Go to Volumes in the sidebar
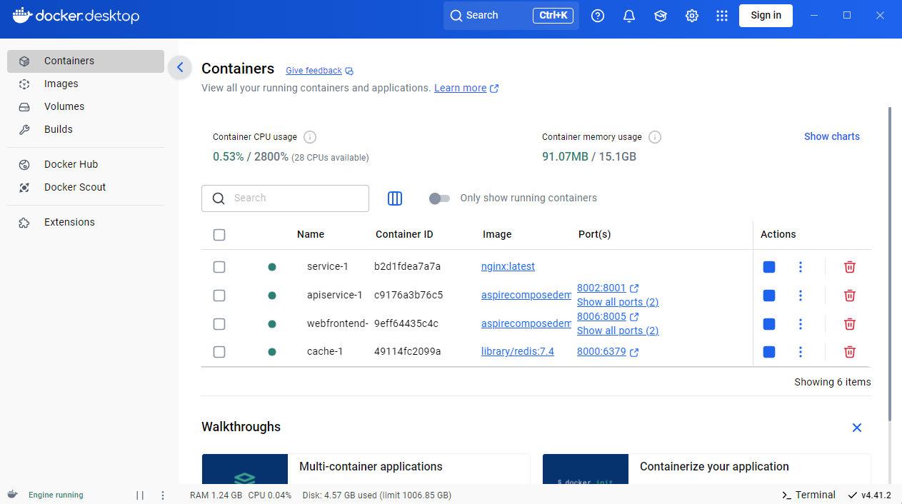Image resolution: width=902 pixels, height=504 pixels. click(86, 107)
